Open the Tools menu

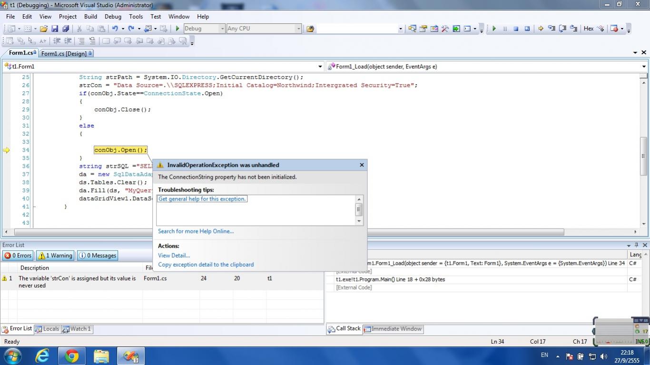pos(136,16)
